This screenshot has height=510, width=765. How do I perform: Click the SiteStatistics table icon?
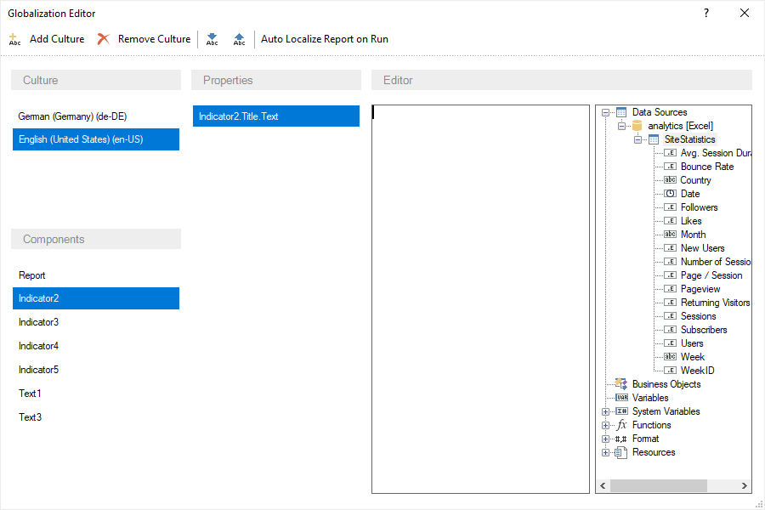(x=654, y=139)
